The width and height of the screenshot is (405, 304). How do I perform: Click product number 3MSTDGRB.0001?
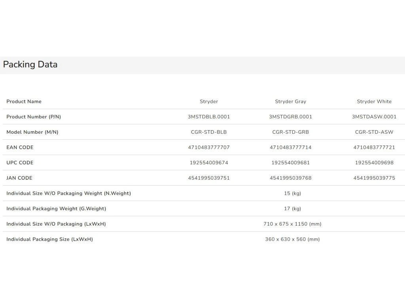point(291,117)
